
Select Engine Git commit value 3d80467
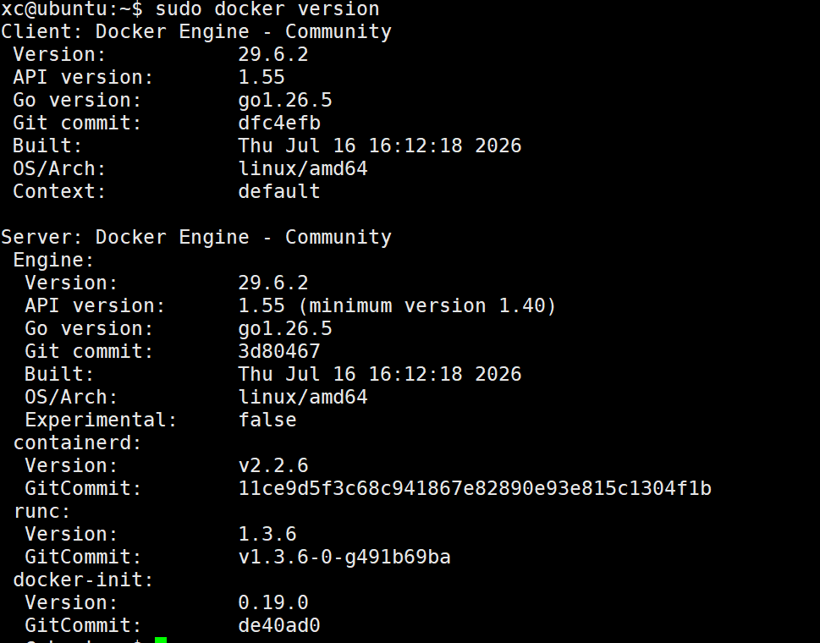click(279, 351)
